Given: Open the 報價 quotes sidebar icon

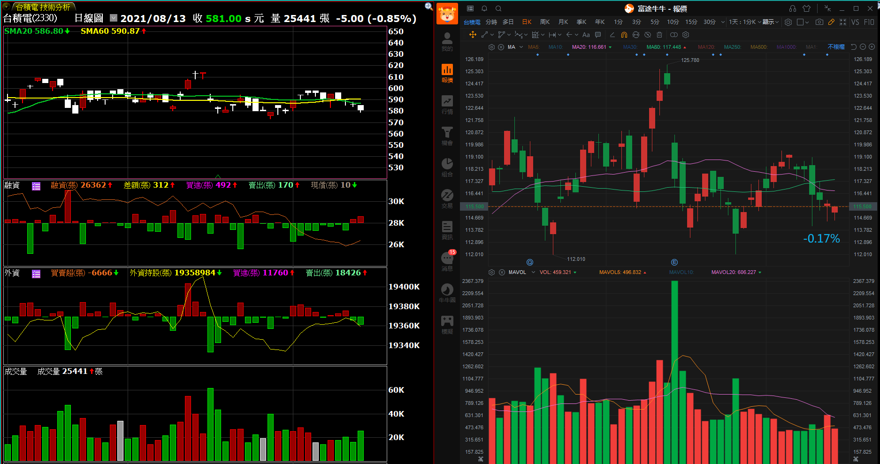Looking at the screenshot, I should 447,73.
